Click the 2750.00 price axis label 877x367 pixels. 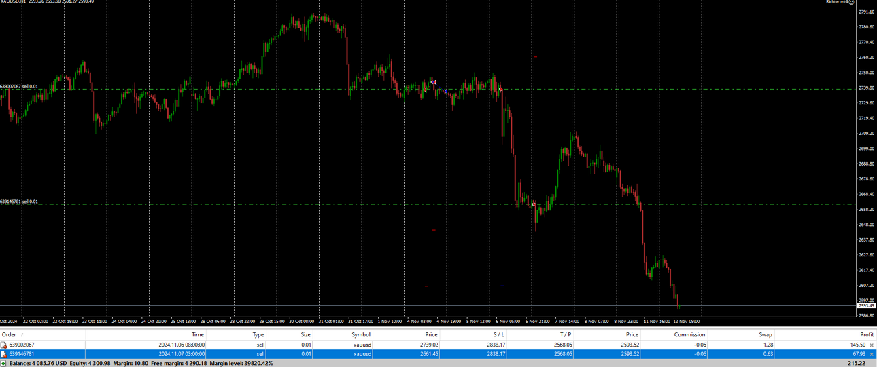tap(866, 73)
